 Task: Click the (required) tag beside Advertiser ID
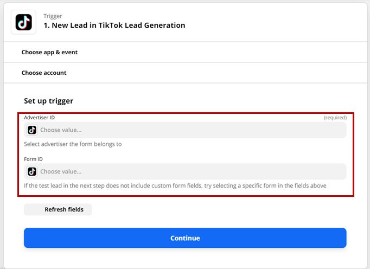[x=335, y=118]
